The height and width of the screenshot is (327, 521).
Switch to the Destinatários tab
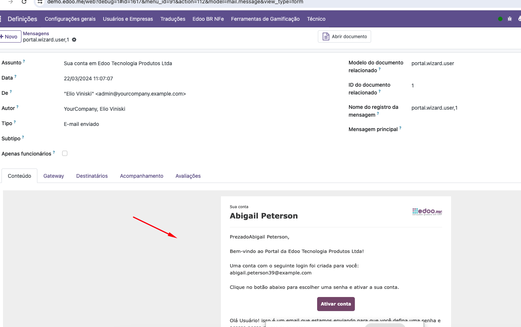click(92, 176)
